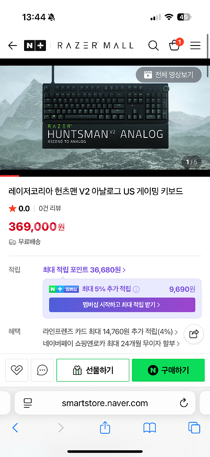The height and width of the screenshot is (457, 210).
Task: Click the 선물하기 gift button
Action: [93, 370]
